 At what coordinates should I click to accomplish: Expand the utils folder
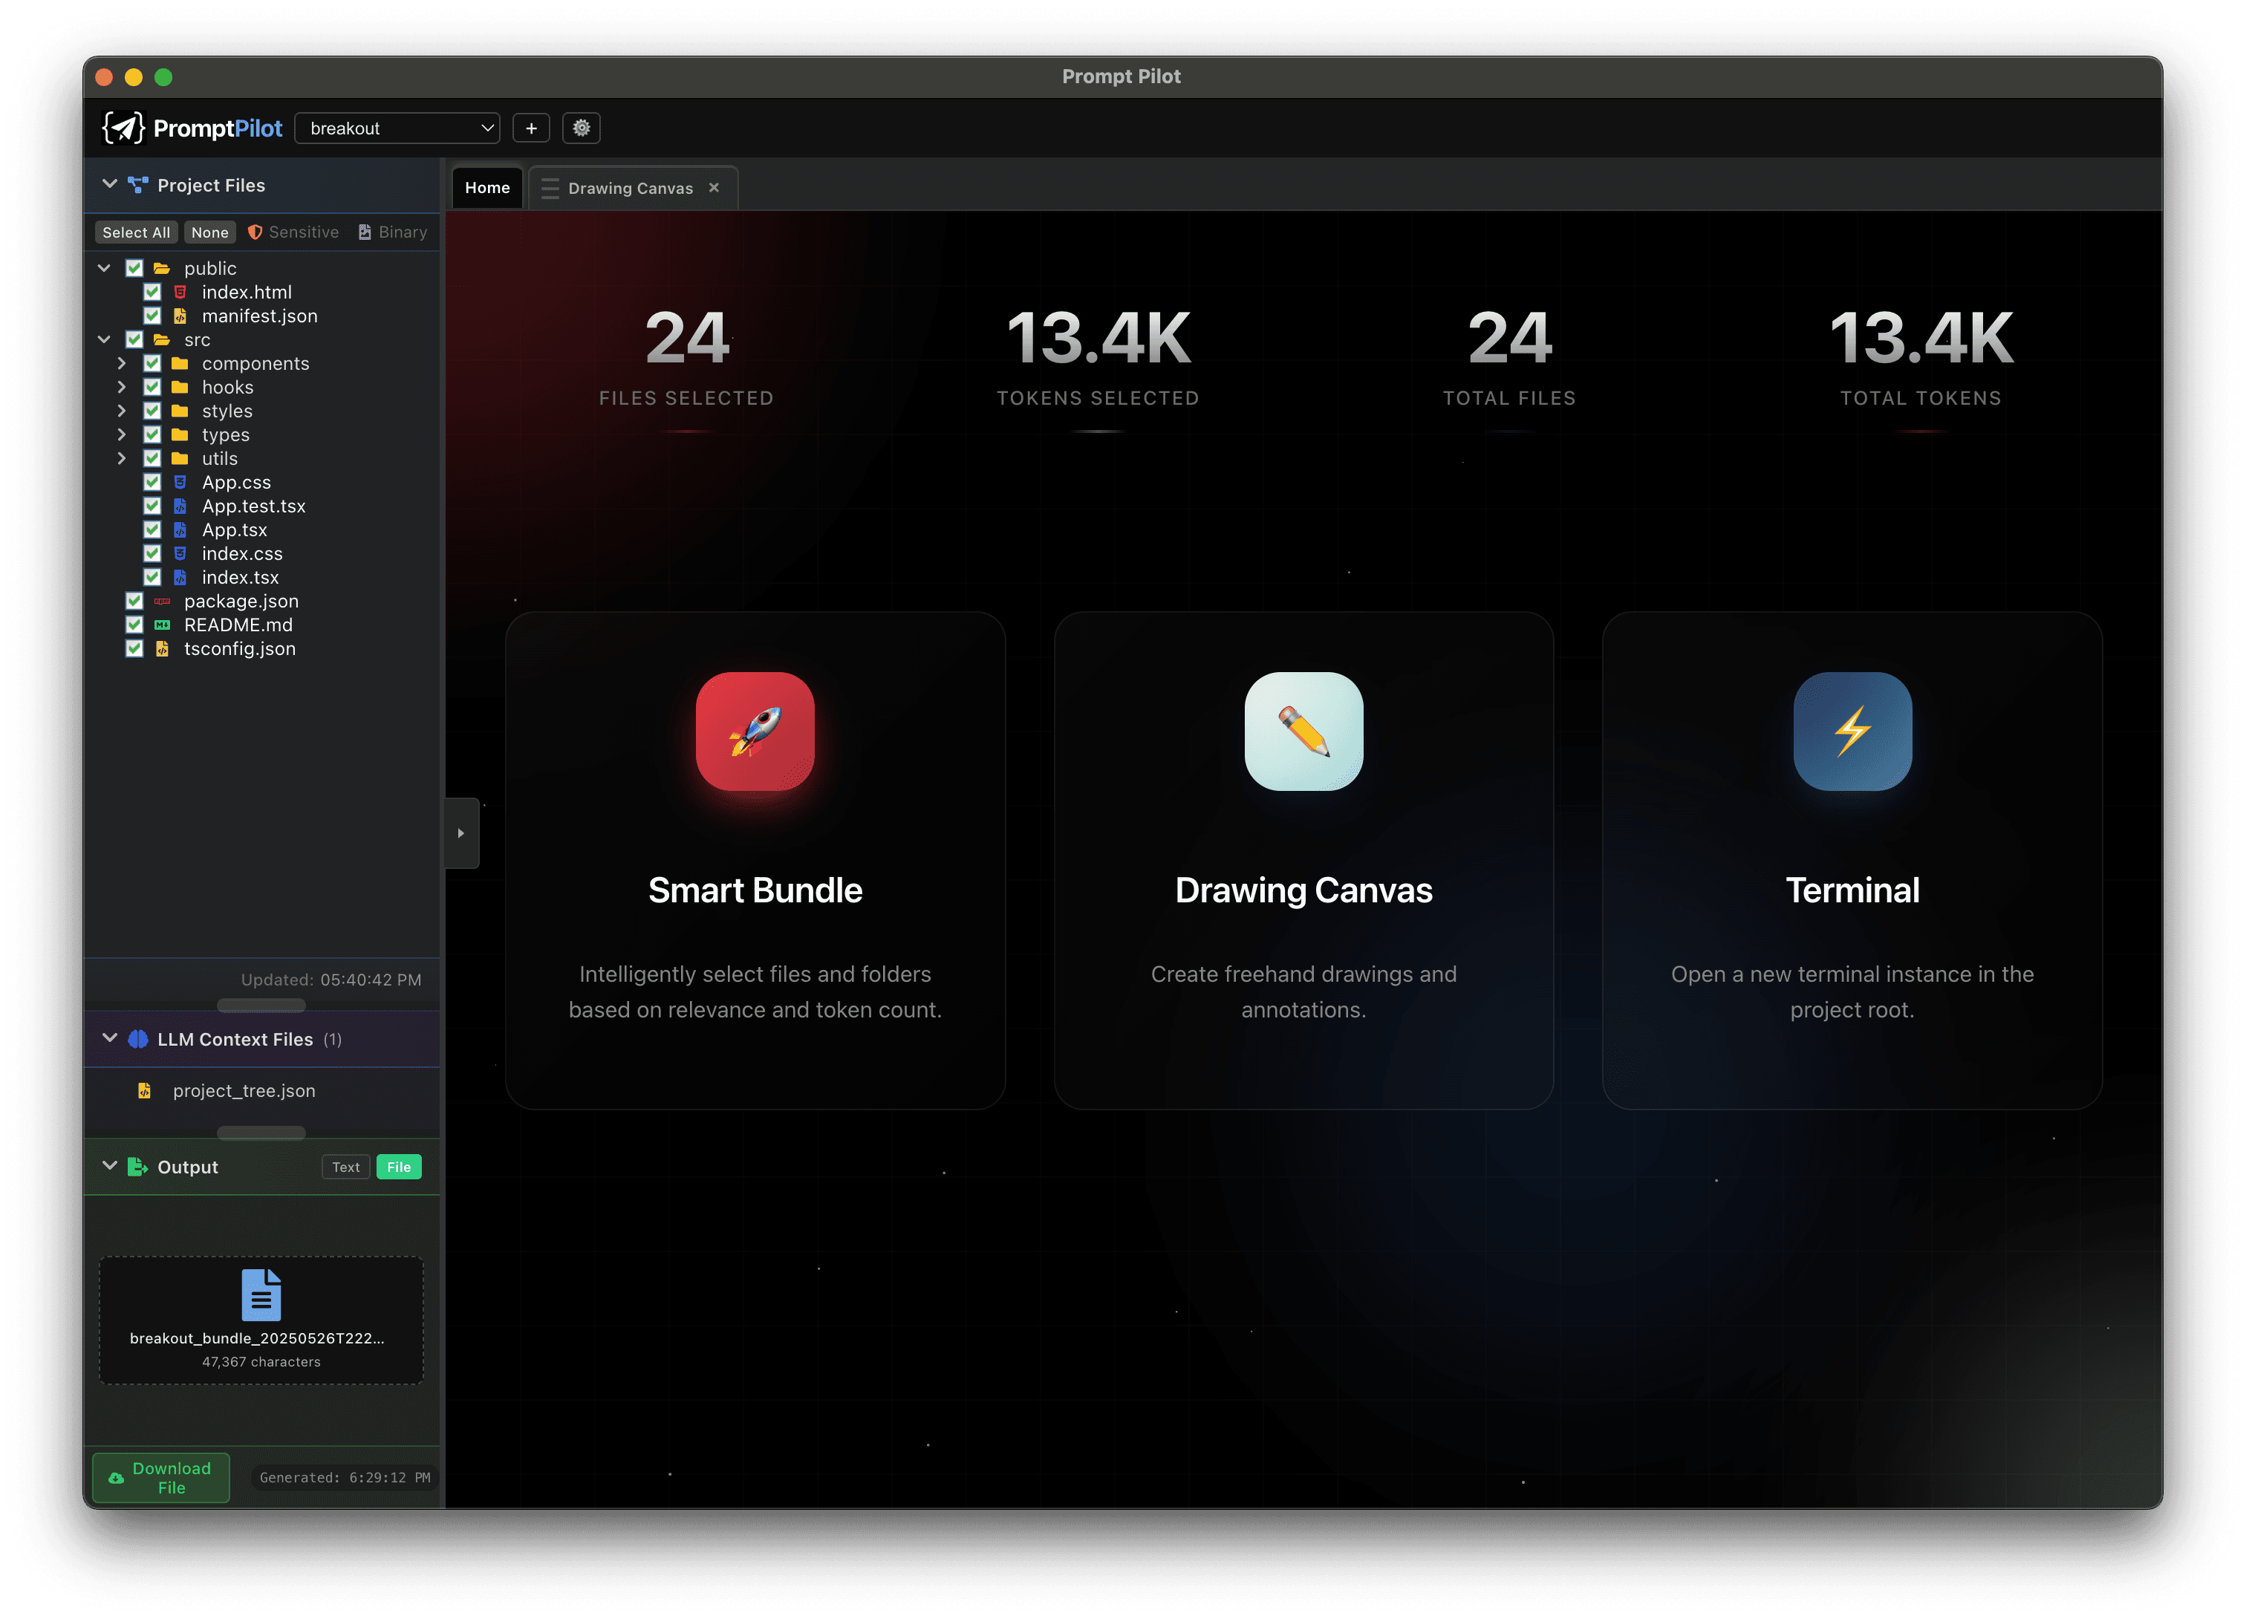pyautogui.click(x=122, y=458)
